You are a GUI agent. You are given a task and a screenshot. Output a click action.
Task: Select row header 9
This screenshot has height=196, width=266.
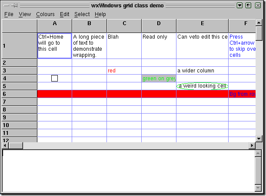[20, 117]
